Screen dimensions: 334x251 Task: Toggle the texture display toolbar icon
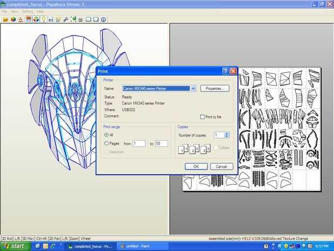click(x=29, y=19)
